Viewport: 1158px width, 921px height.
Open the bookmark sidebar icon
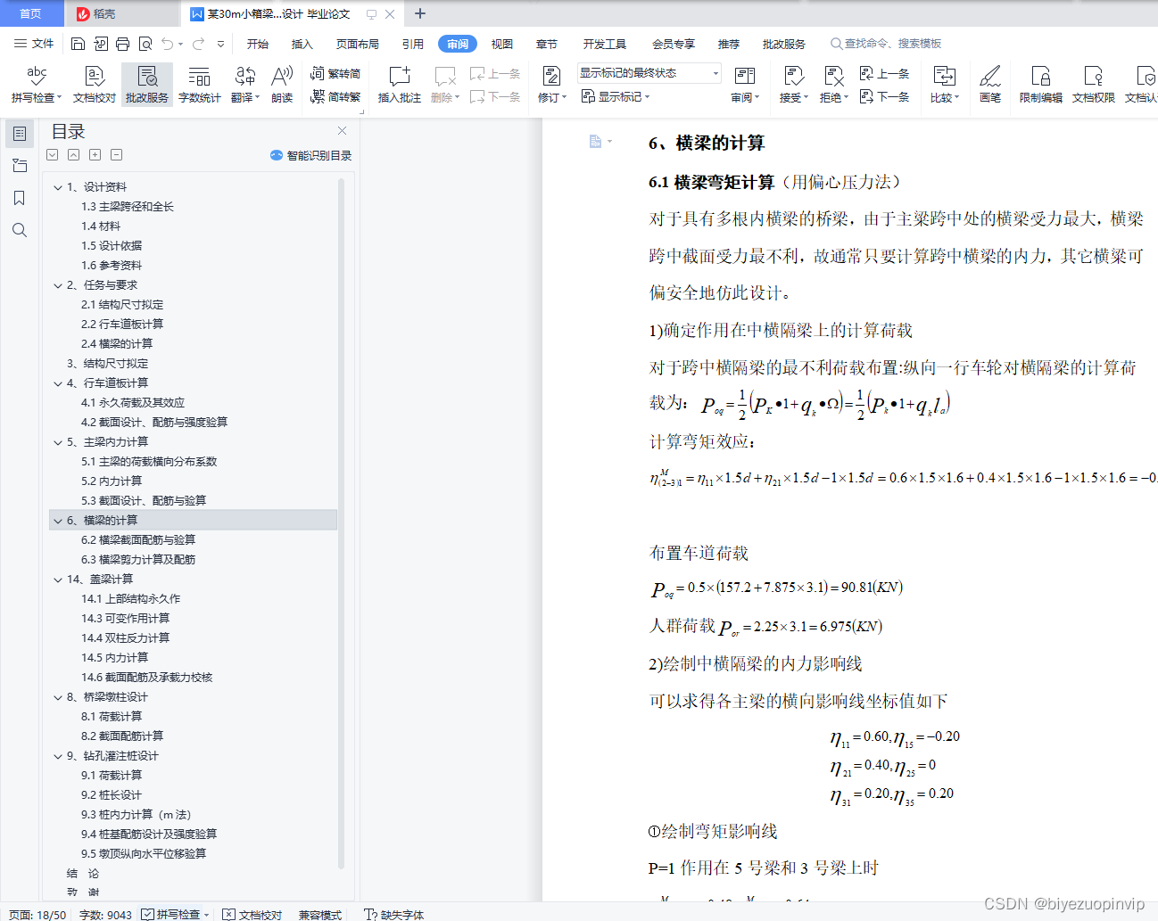tap(20, 198)
